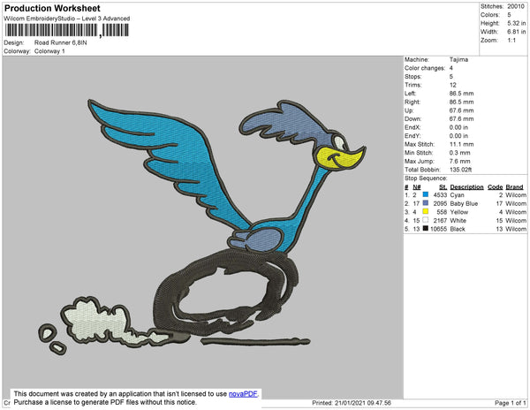Click the Up value 67.6 mm

pos(461,110)
